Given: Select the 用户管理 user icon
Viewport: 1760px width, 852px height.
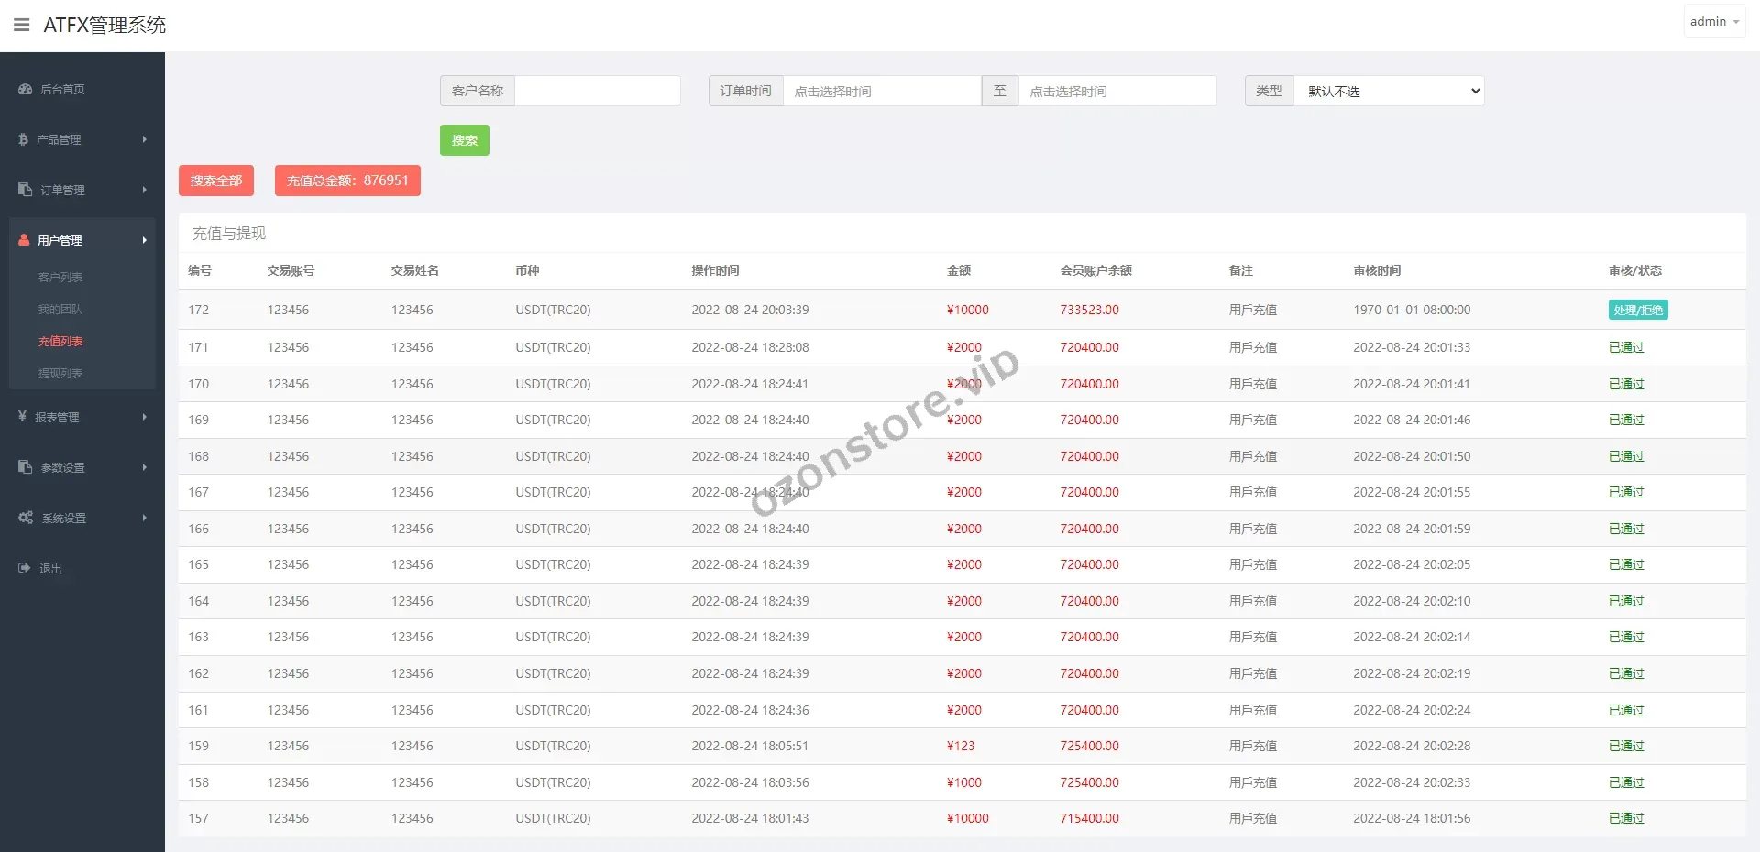Looking at the screenshot, I should 23,240.
